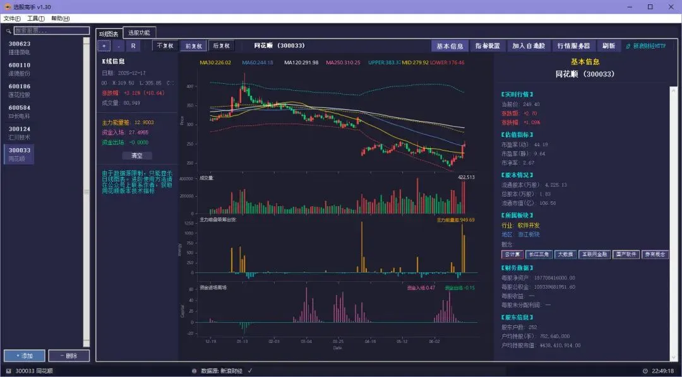Click the UPPER Bollinger band label
The image size is (682, 377).
point(385,62)
